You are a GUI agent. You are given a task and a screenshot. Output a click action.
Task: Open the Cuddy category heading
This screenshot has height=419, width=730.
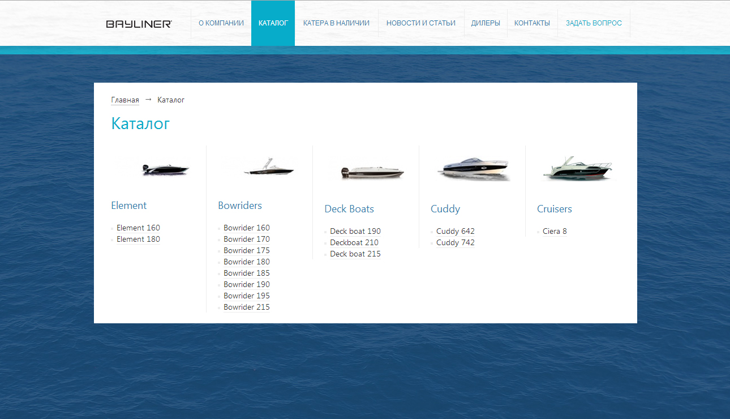[x=445, y=209]
